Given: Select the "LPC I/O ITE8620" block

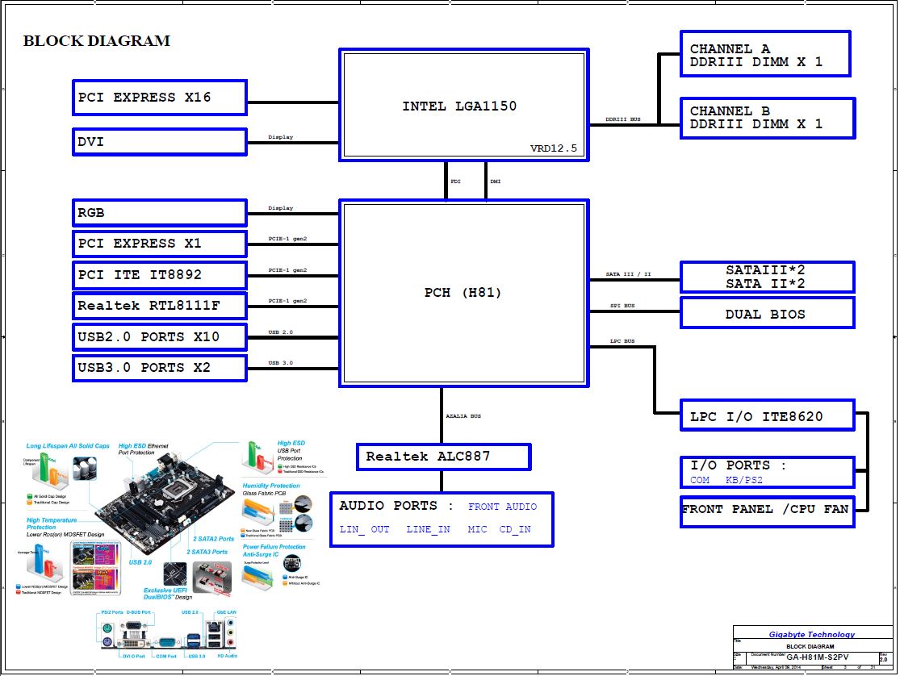Looking at the screenshot, I should pyautogui.click(x=767, y=415).
